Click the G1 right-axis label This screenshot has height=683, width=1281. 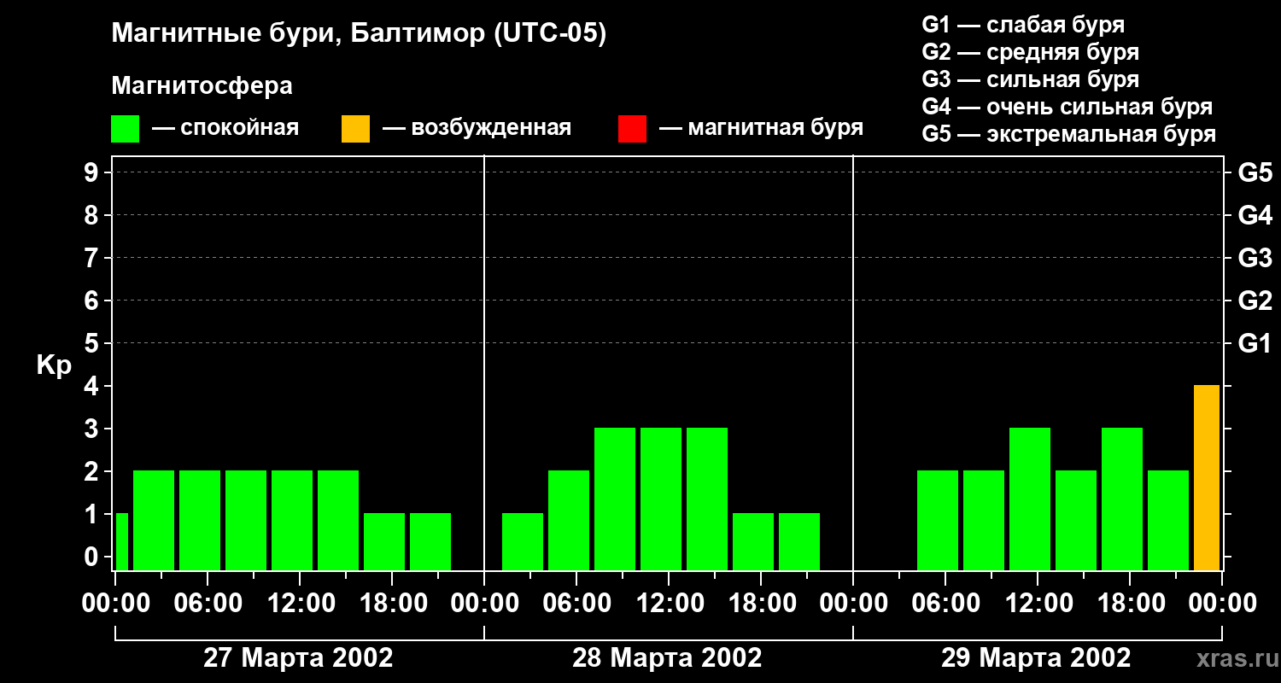1255,343
